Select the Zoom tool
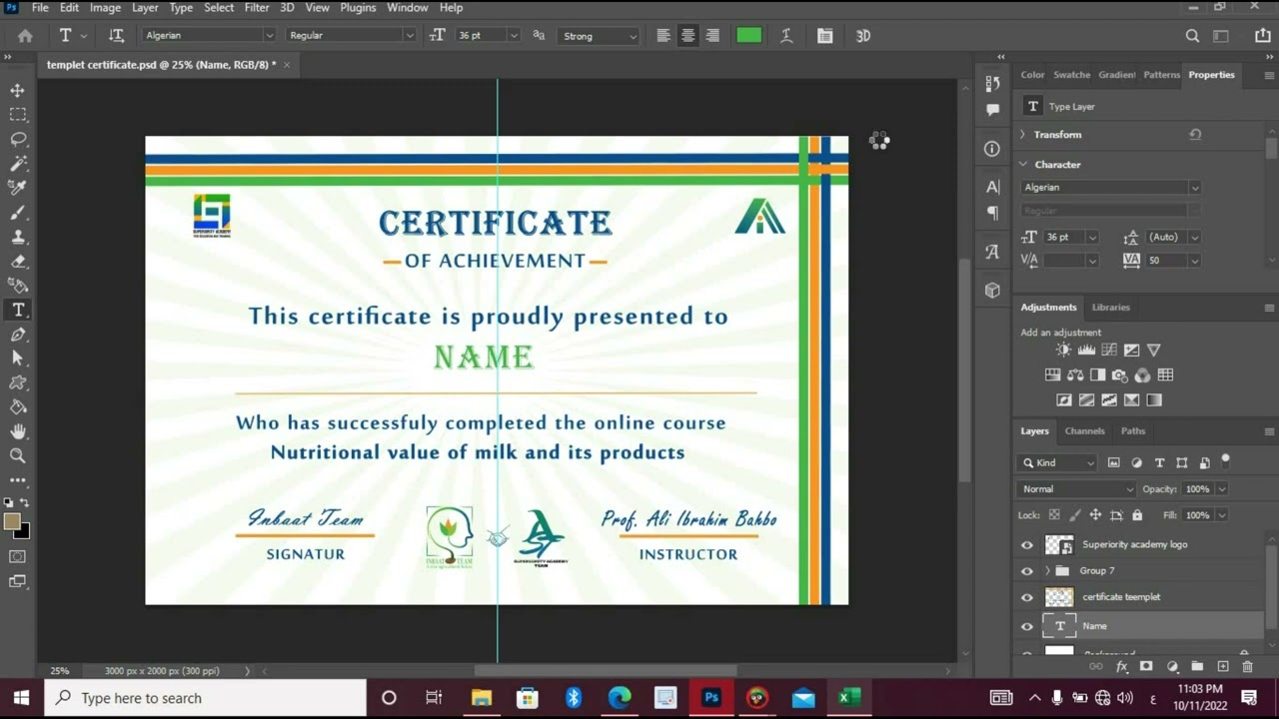This screenshot has width=1279, height=719. pos(18,455)
